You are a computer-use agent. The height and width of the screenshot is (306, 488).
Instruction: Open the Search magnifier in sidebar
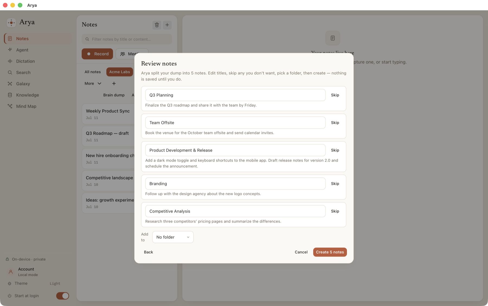[x=10, y=72]
